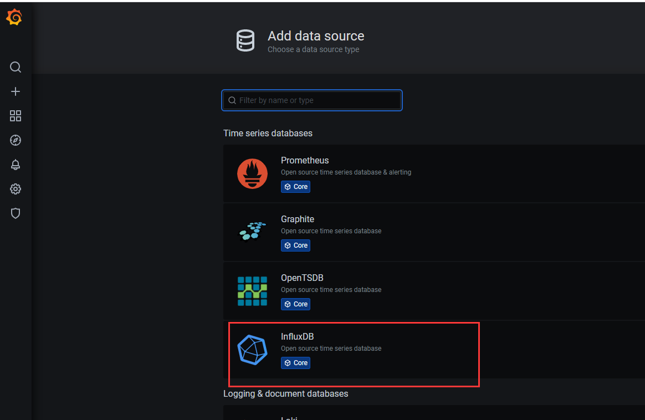Click the 'Time series databases' heading
Screen dimensions: 645x420
(x=268, y=134)
